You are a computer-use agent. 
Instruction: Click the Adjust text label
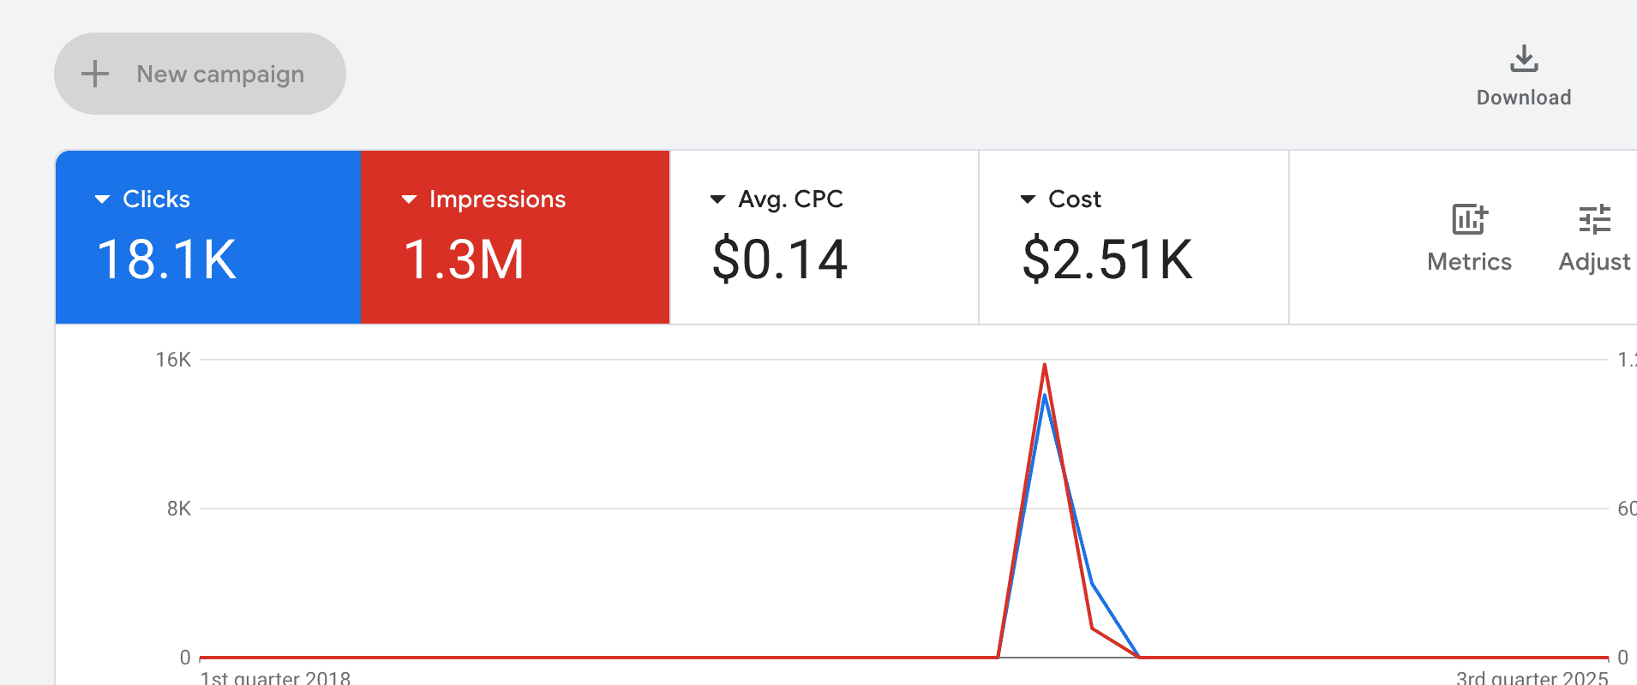tap(1595, 262)
